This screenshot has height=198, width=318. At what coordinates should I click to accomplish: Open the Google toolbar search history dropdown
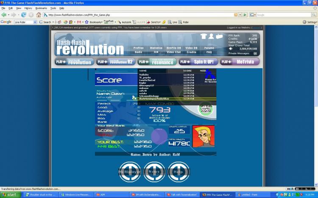pyautogui.click(x=35, y=22)
